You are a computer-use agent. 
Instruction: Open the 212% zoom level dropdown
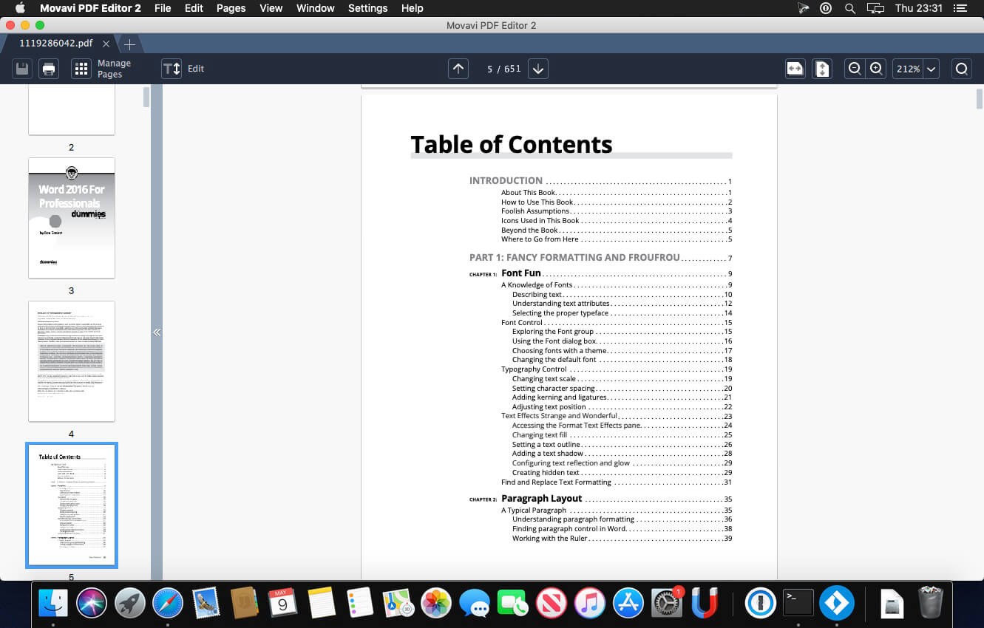[931, 69]
